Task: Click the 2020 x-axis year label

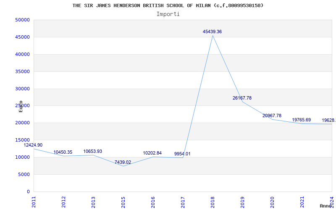Action: [272, 202]
